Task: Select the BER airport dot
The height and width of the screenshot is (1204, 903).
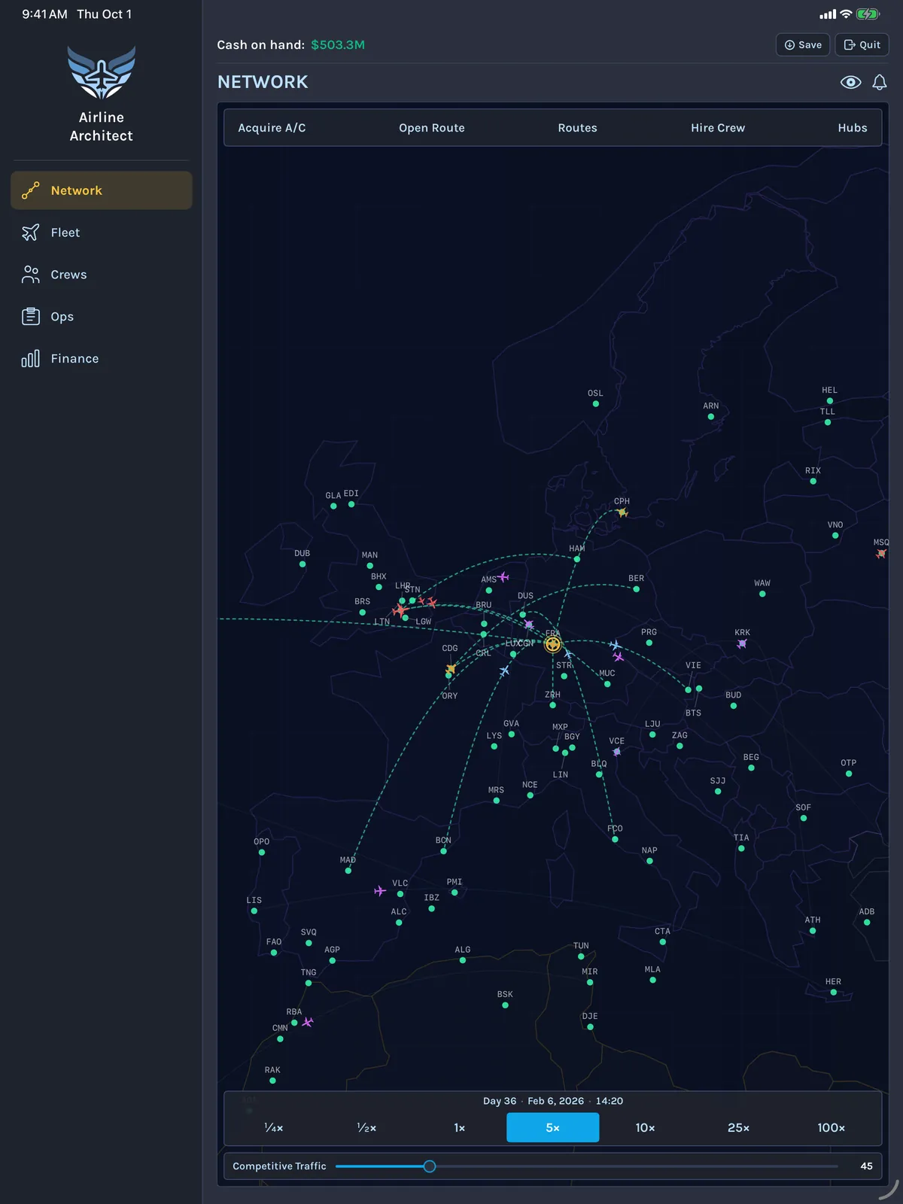Action: click(x=637, y=589)
